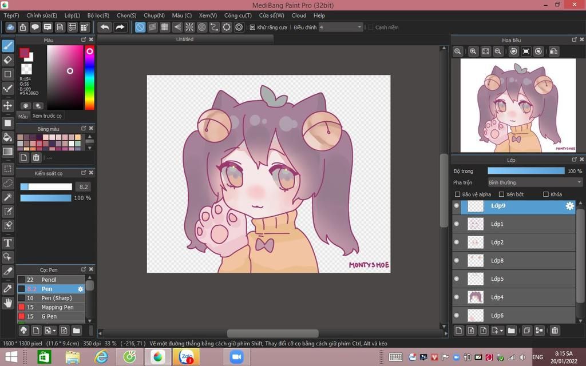Open the Điều chỉnh correction dropdown
The image size is (586, 366).
click(x=340, y=27)
